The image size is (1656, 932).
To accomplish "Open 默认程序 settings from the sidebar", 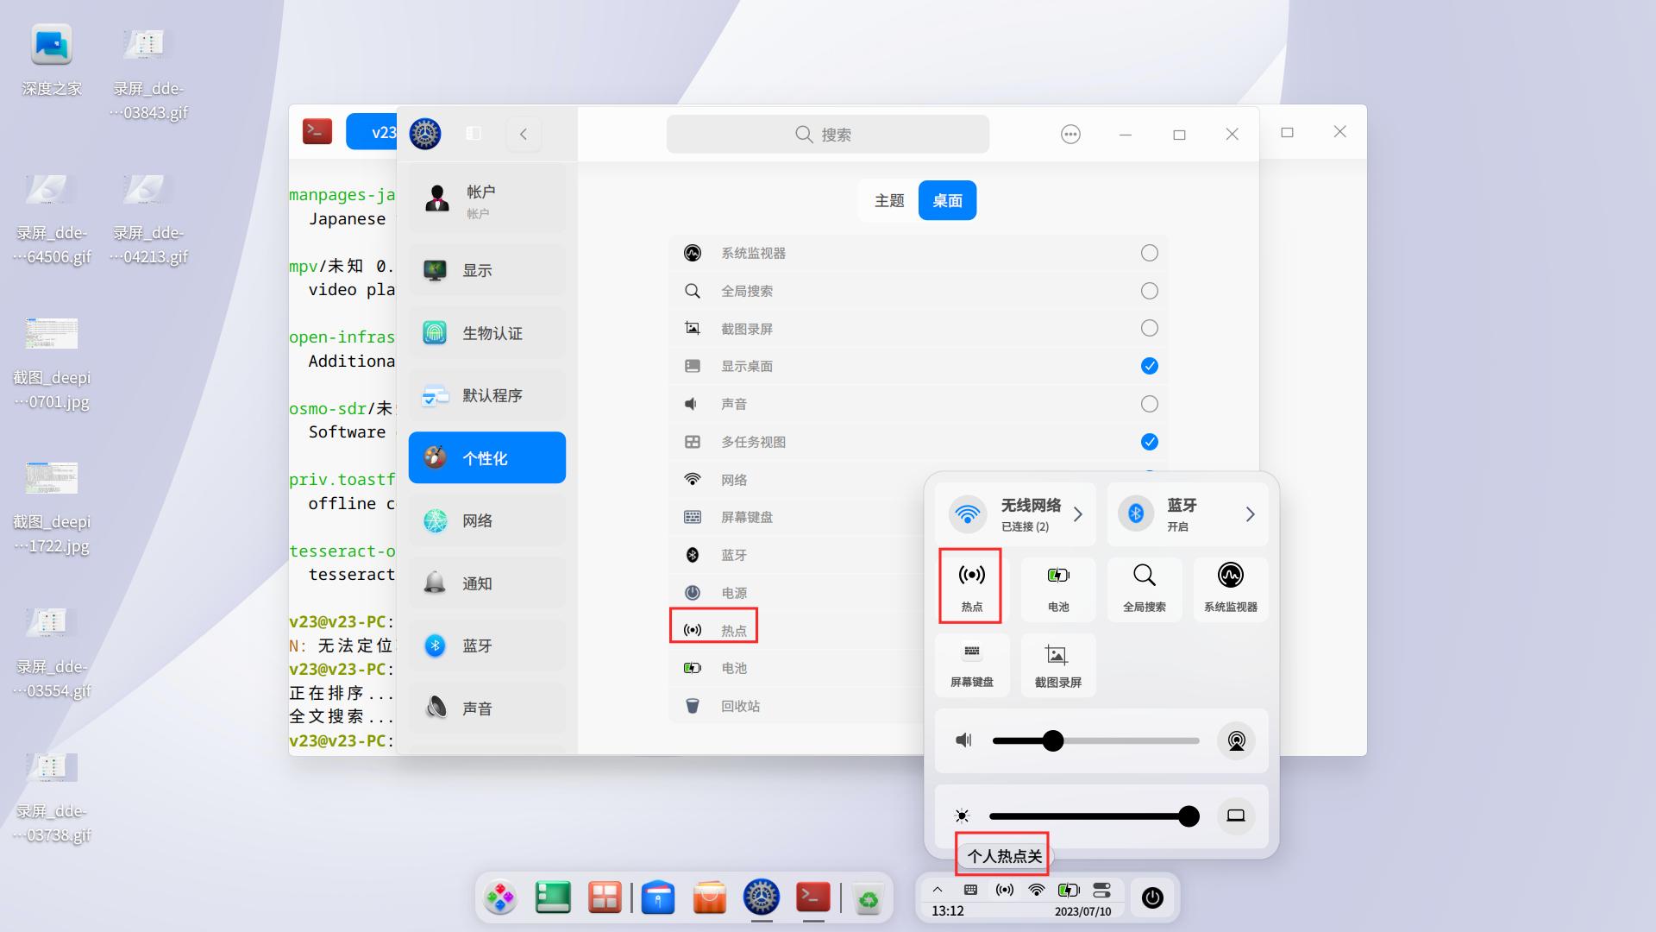I will tap(486, 395).
